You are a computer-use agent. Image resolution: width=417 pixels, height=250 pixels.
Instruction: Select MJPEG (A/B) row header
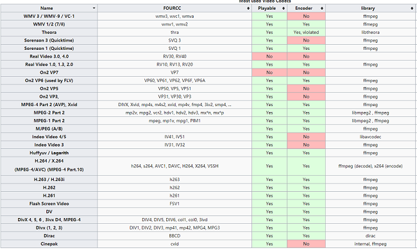[x=49, y=129]
